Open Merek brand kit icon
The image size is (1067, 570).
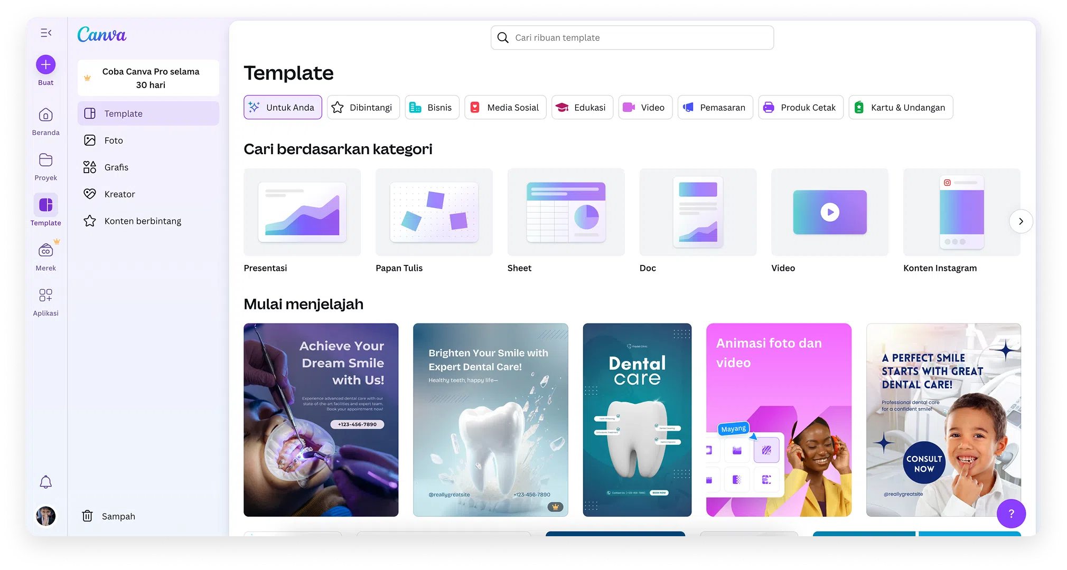pyautogui.click(x=46, y=250)
